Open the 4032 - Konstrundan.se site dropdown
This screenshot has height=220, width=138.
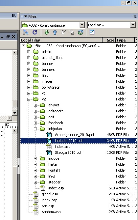pyautogui.click(x=82, y=25)
